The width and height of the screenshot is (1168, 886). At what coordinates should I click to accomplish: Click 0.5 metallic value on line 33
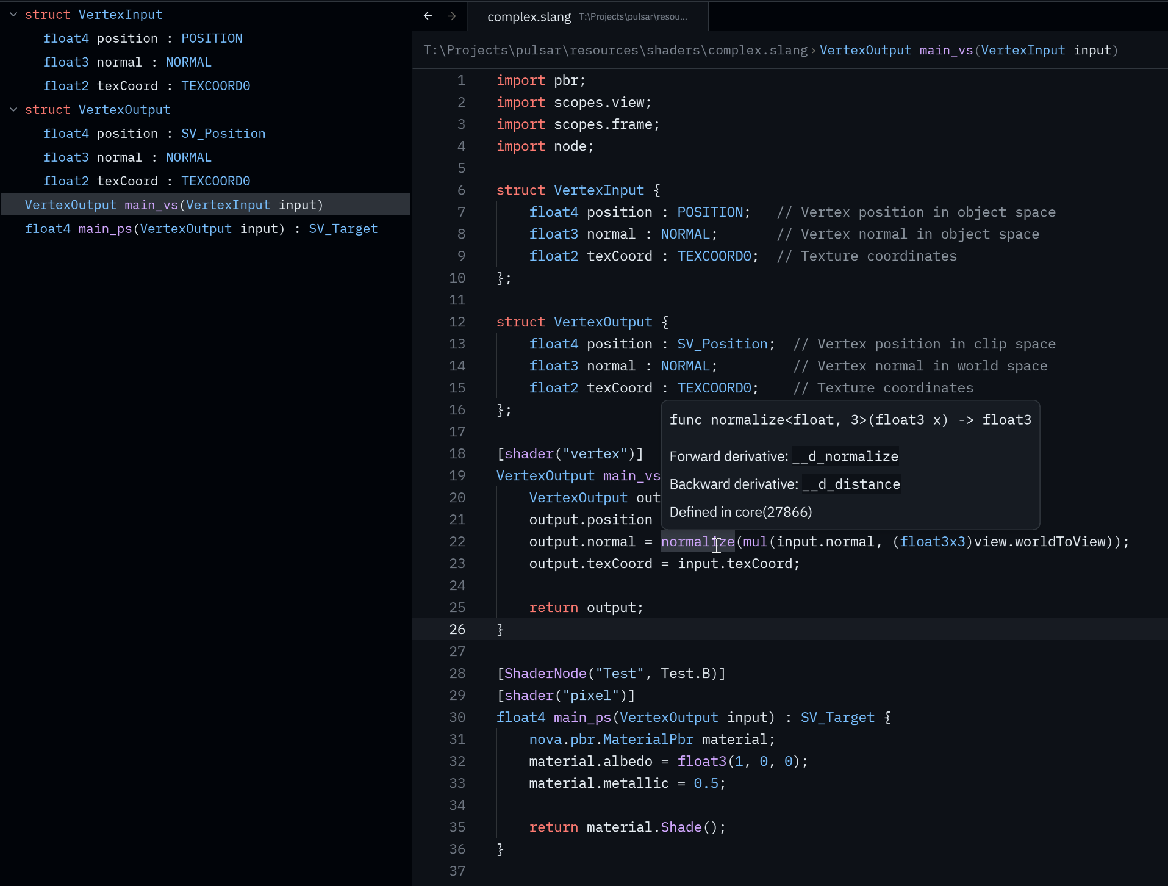706,783
